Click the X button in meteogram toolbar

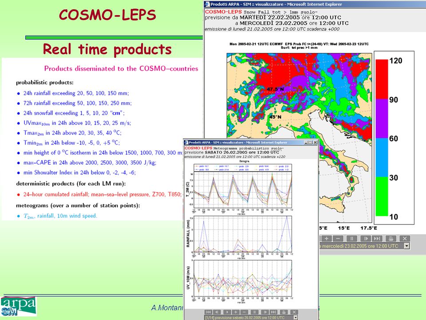click(x=294, y=312)
